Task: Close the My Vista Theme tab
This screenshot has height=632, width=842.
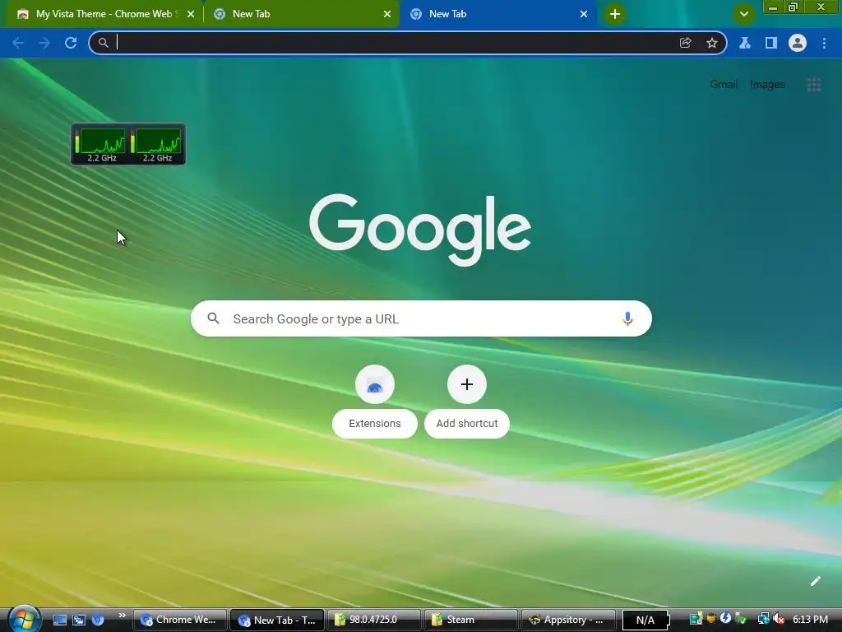Action: (x=191, y=14)
